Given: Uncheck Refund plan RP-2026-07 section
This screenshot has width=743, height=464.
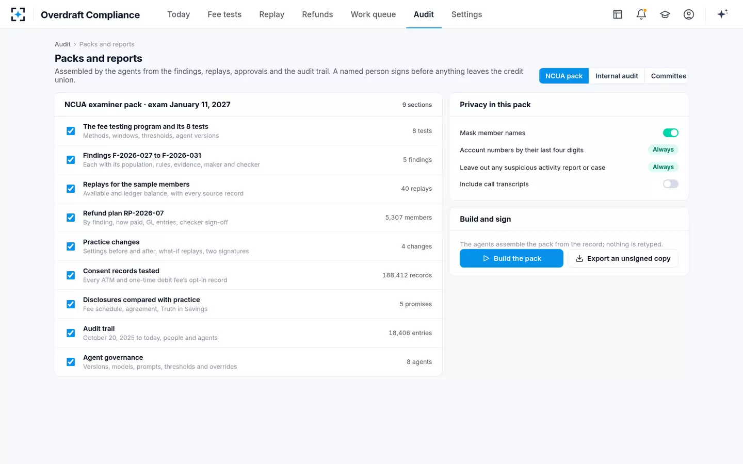Looking at the screenshot, I should click(x=71, y=218).
